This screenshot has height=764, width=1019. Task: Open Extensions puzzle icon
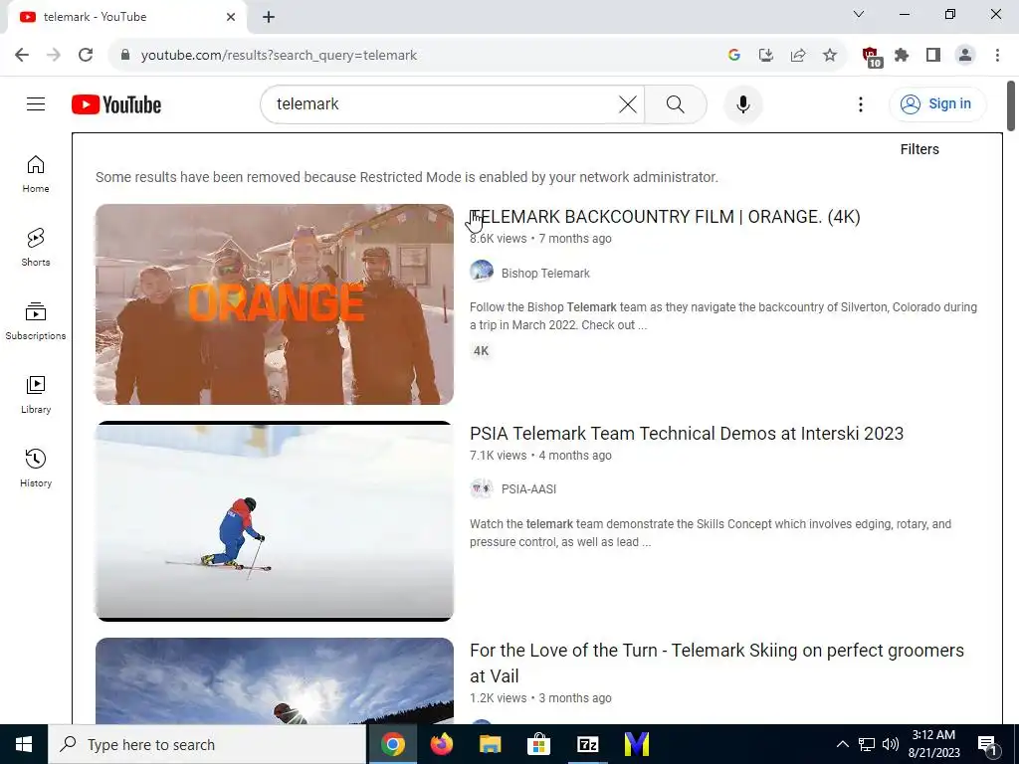pyautogui.click(x=902, y=56)
